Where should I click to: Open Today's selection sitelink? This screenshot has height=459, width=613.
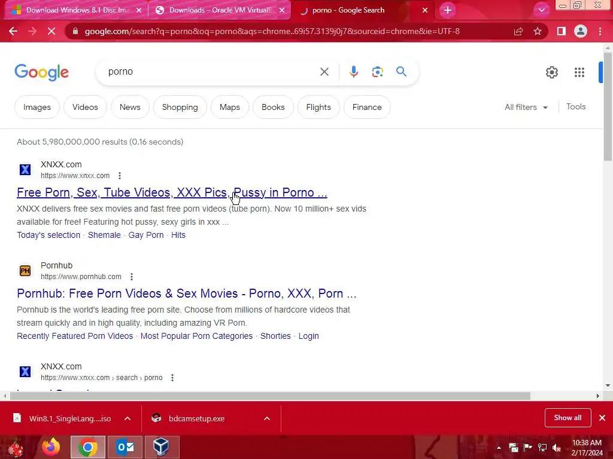48,235
